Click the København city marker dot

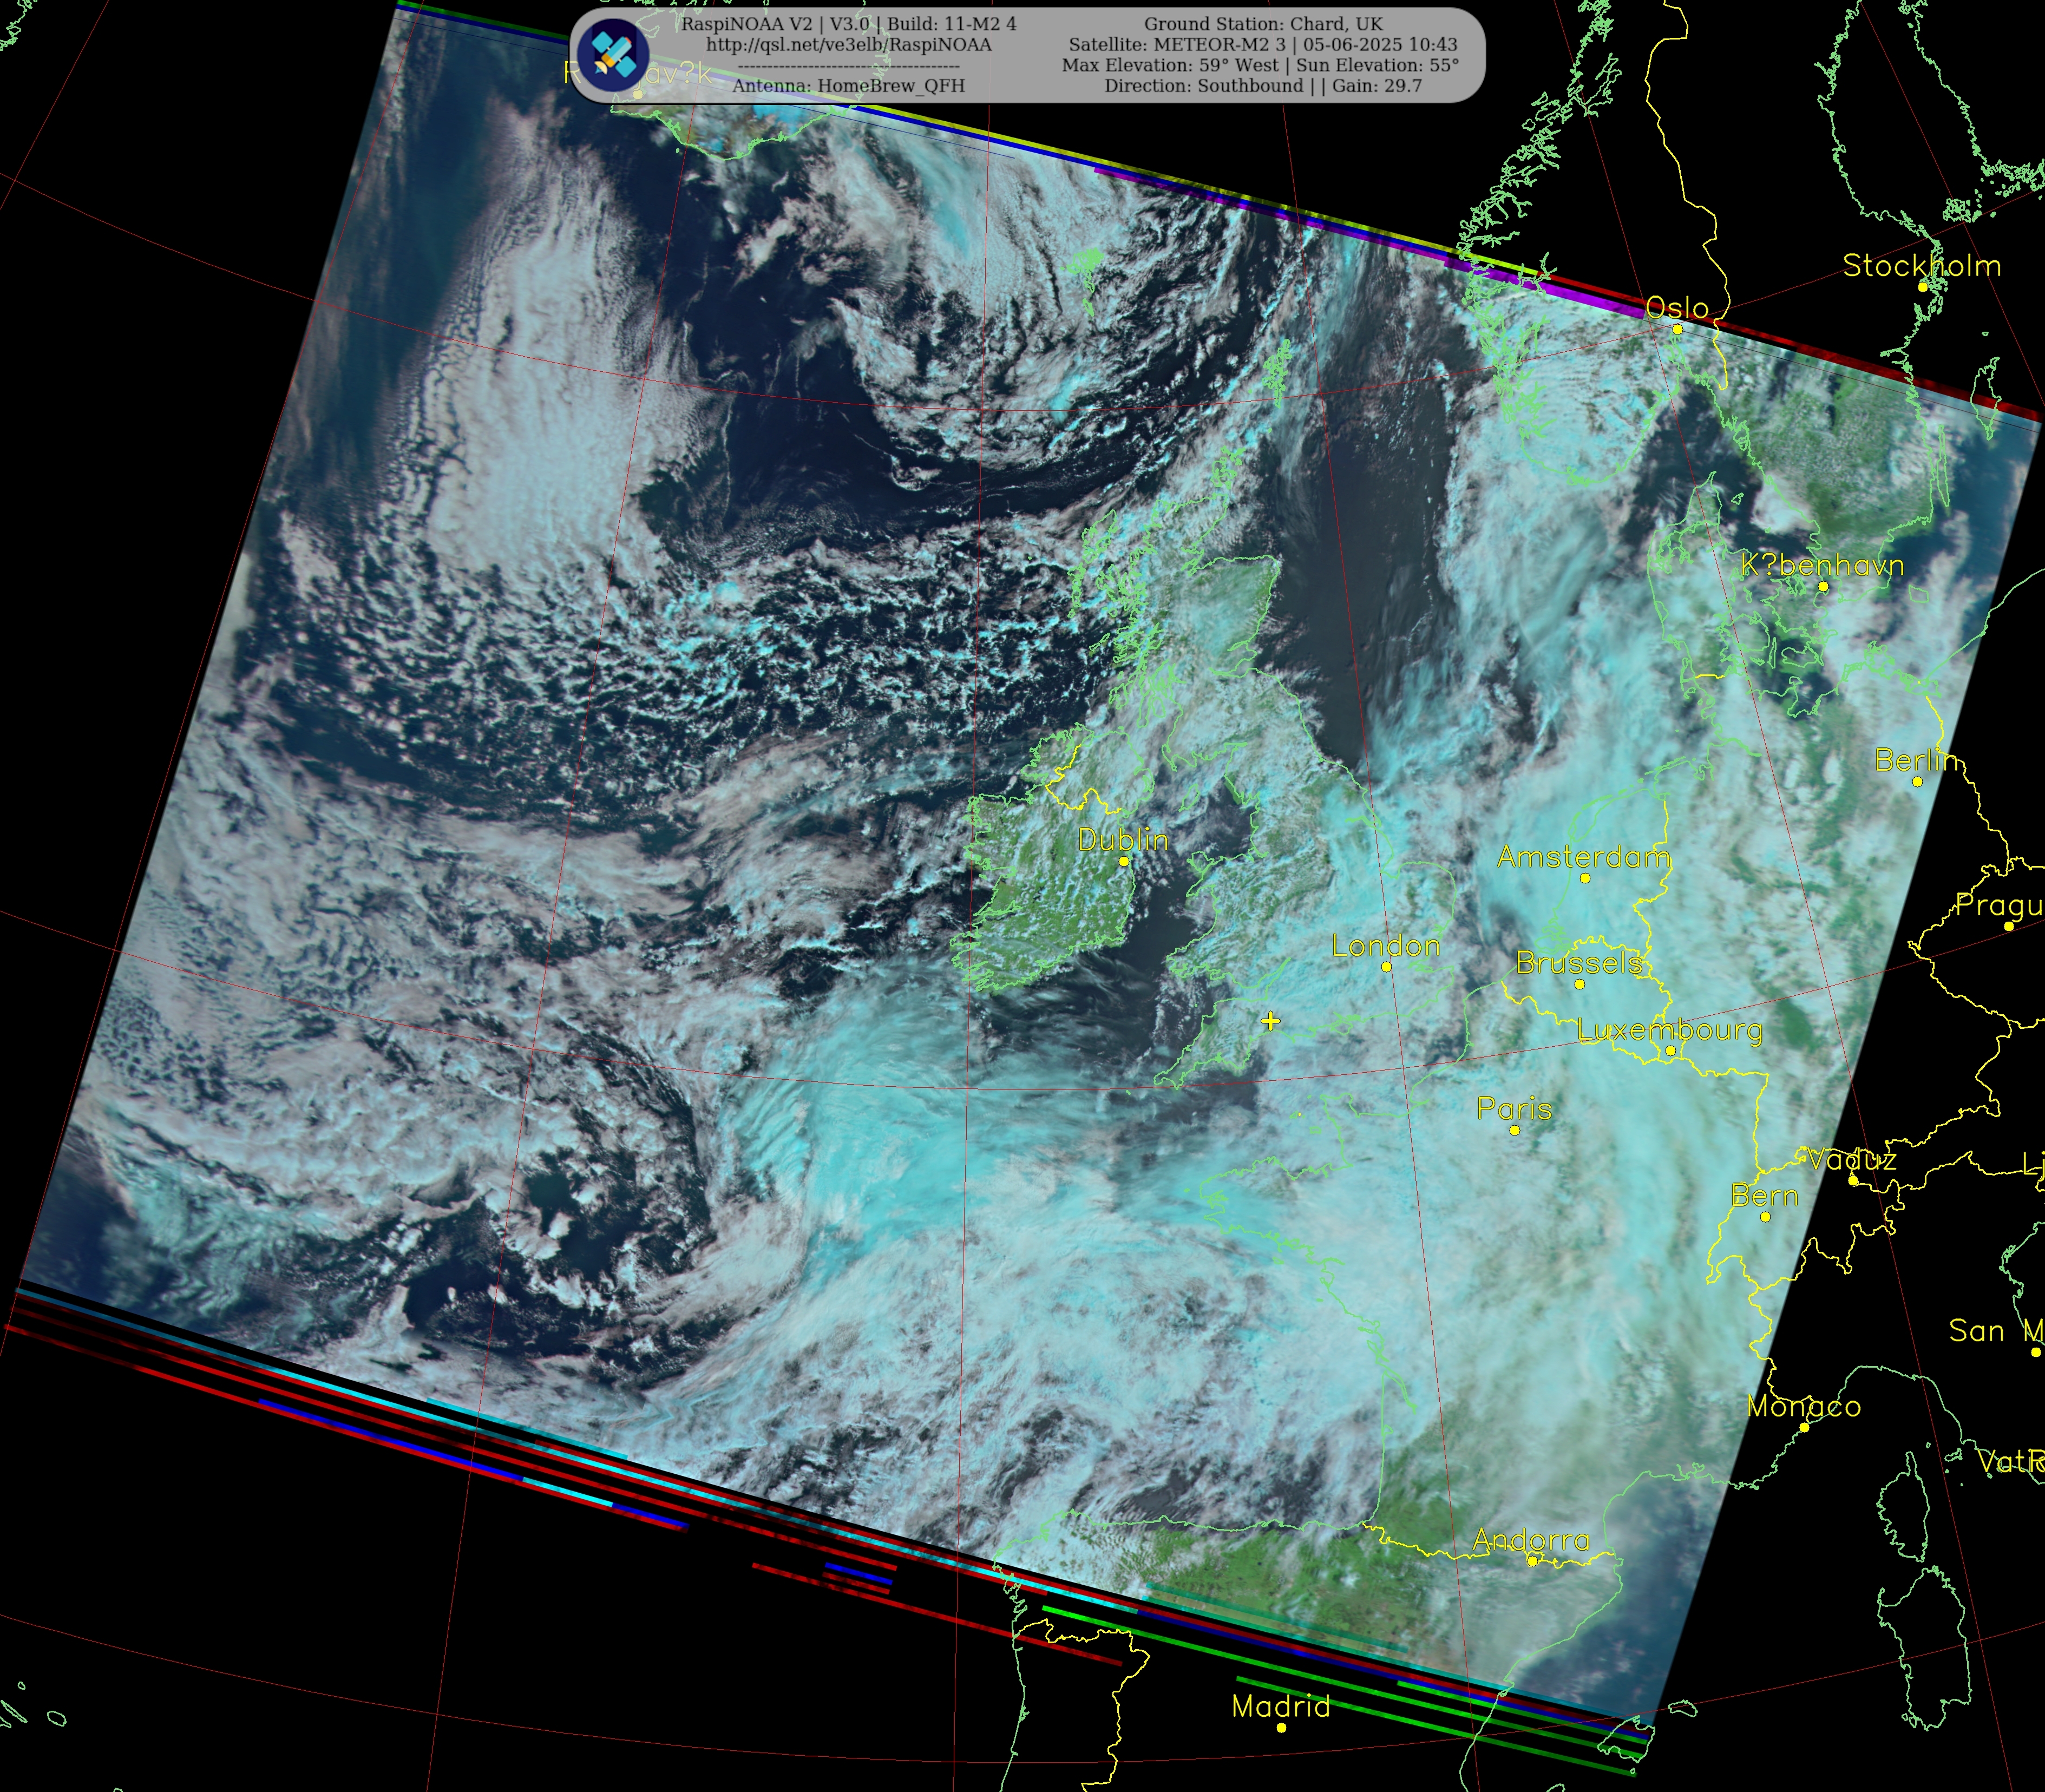1823,587
